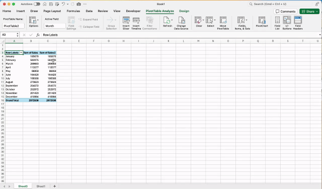Refresh the PivotTable data
Screen dimensions: 322x189
[x=167, y=22]
